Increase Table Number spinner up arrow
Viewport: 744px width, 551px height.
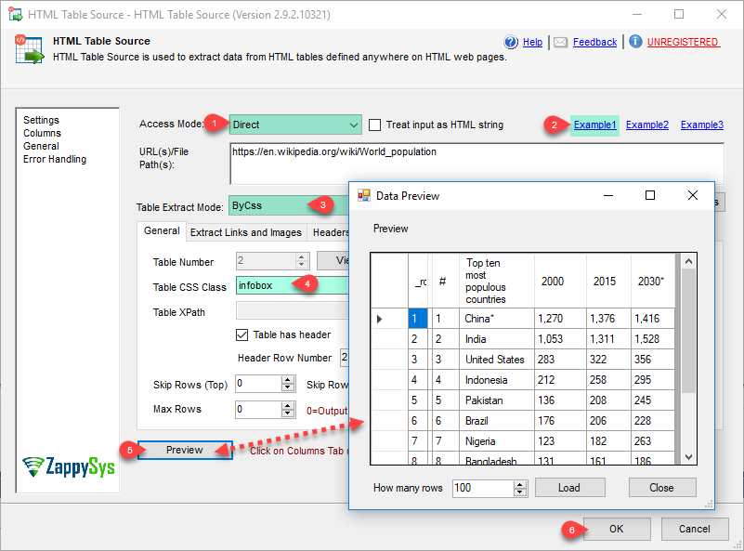[x=301, y=256]
